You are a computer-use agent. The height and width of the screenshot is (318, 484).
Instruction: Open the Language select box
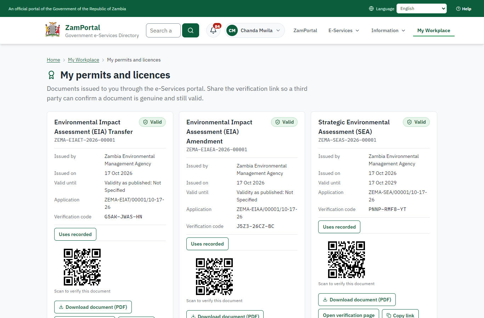[x=422, y=8]
